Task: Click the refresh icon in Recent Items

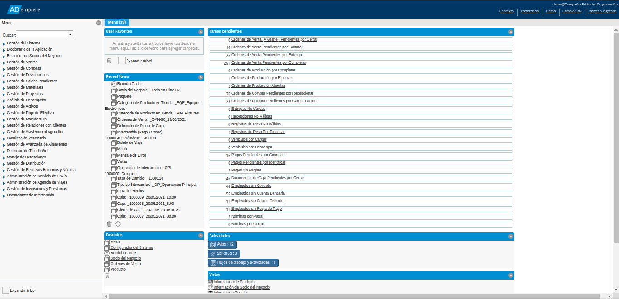Action: (118, 224)
